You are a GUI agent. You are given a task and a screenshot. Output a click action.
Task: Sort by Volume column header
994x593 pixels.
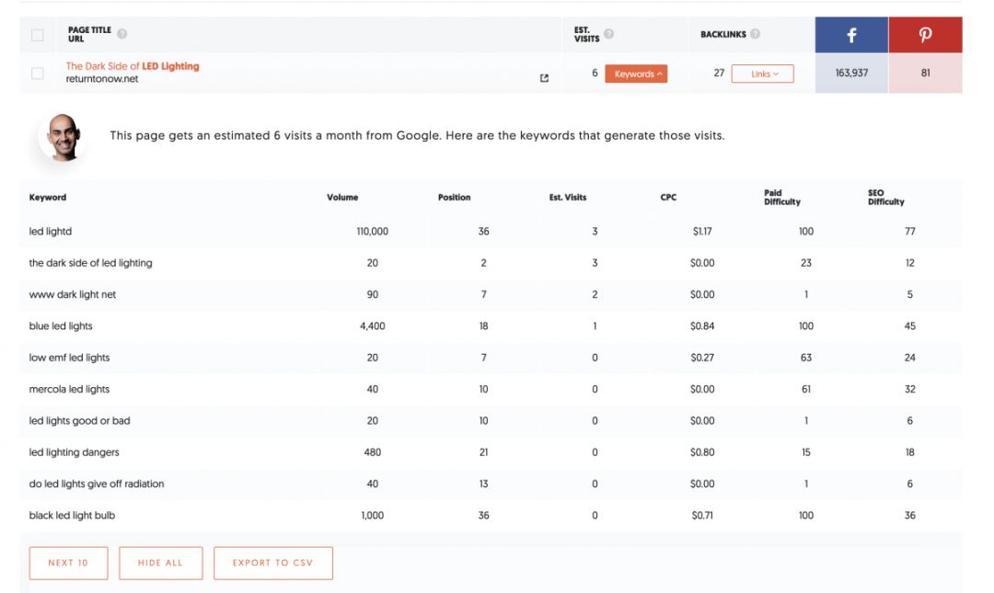[342, 198]
